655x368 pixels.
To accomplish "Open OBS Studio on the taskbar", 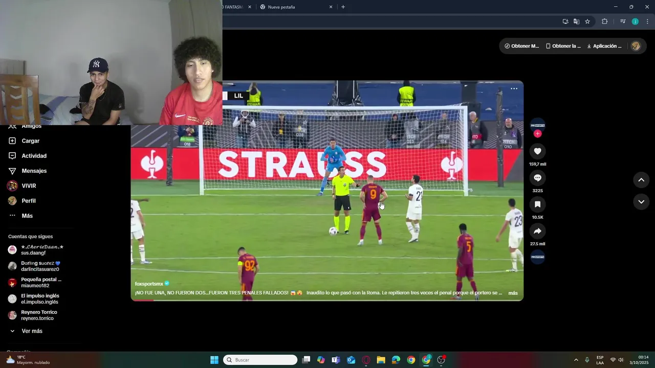I will [x=441, y=360].
